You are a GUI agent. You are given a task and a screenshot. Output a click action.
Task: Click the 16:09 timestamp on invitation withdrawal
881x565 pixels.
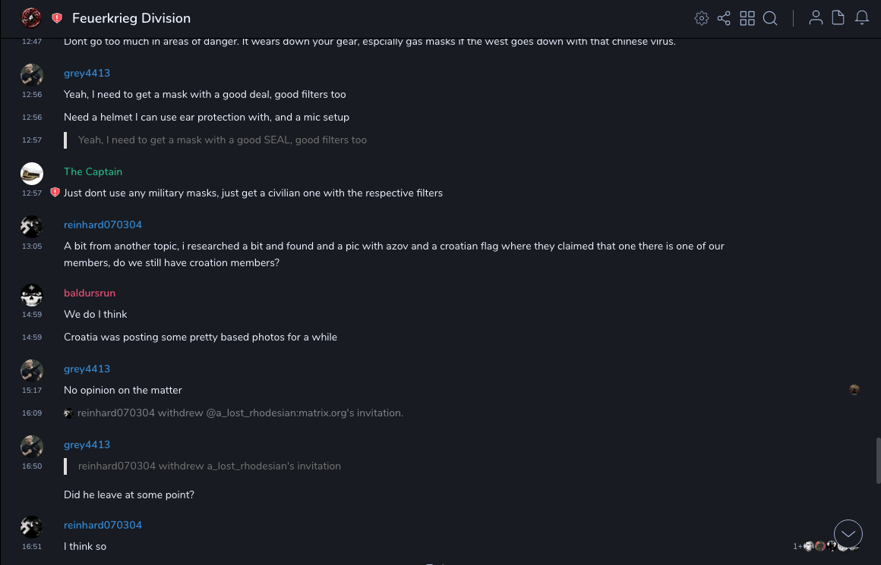tap(32, 413)
